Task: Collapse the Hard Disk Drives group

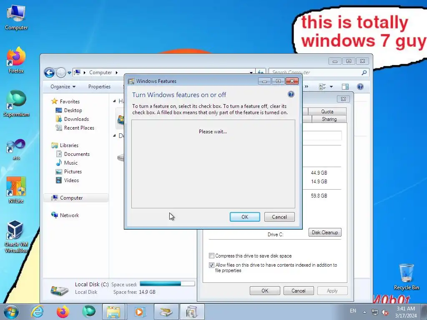Action: pyautogui.click(x=114, y=101)
